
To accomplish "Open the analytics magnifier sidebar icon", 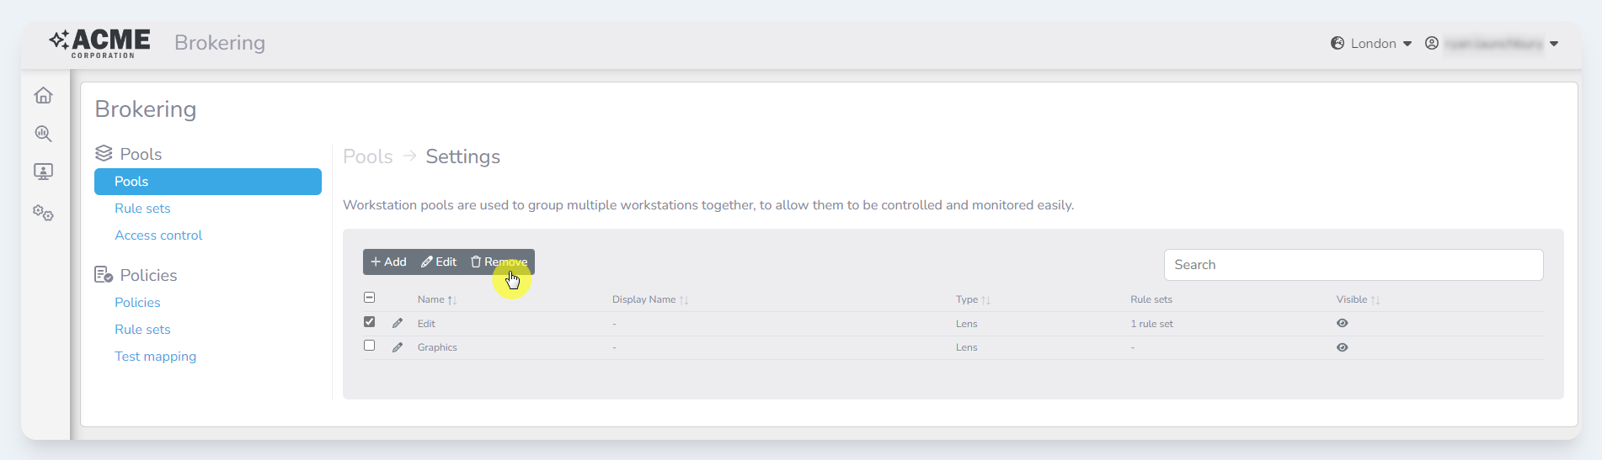I will tap(43, 134).
